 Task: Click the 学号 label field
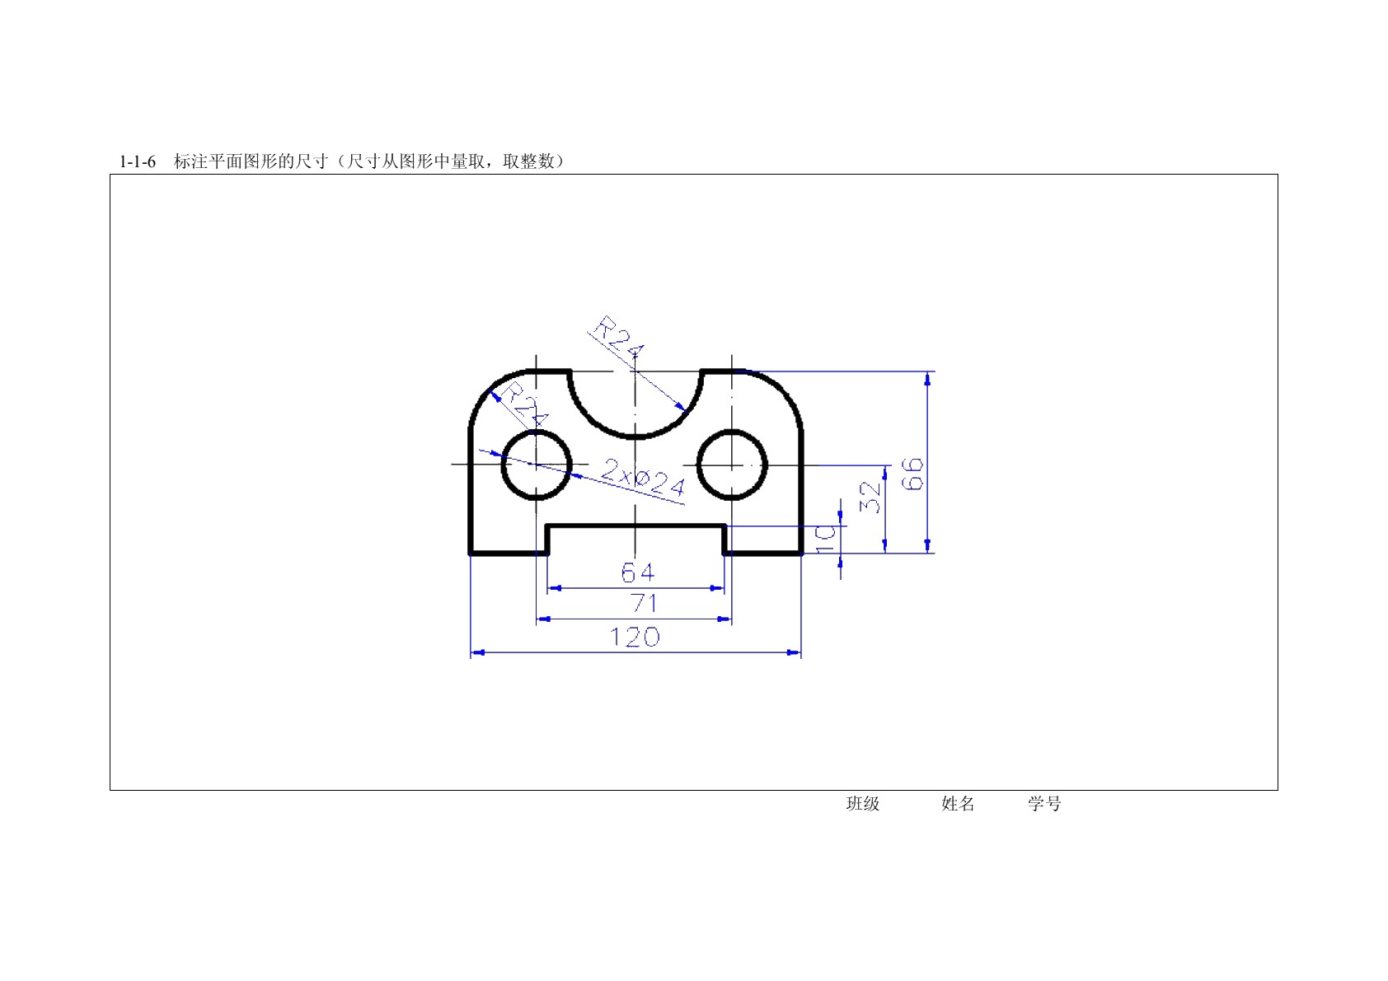click(1044, 804)
